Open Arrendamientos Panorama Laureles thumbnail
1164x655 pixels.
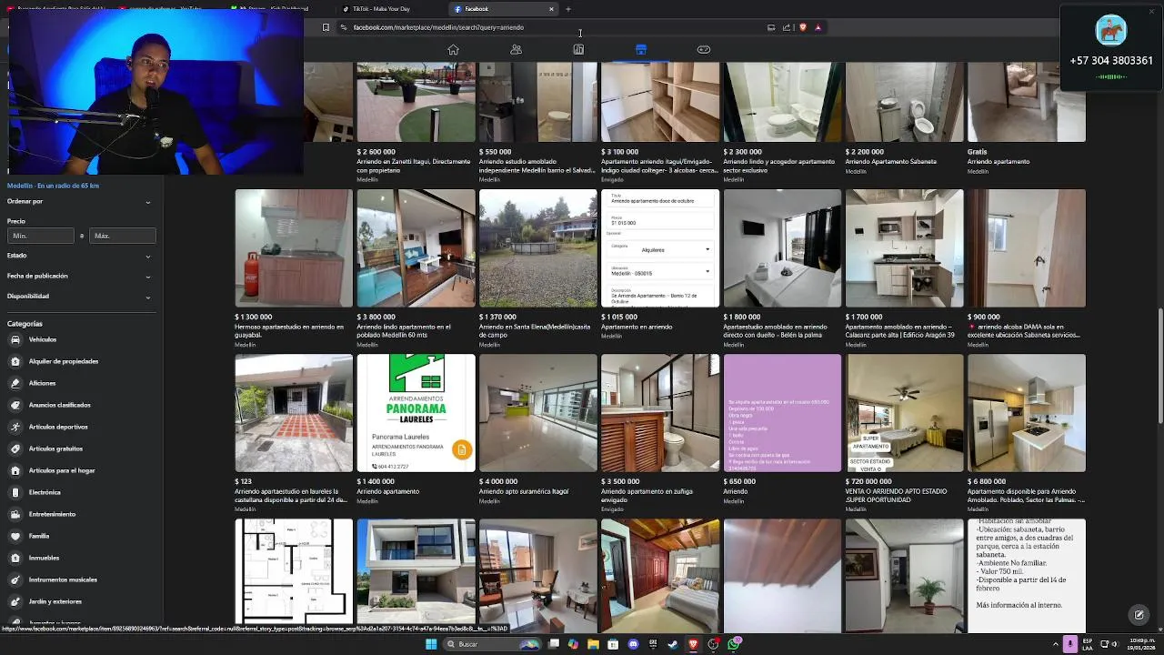(x=416, y=413)
